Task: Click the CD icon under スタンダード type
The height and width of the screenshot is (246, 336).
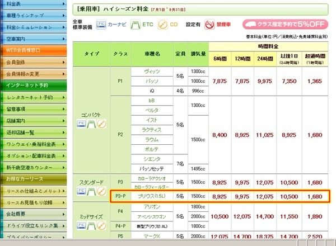Action: coord(101,191)
